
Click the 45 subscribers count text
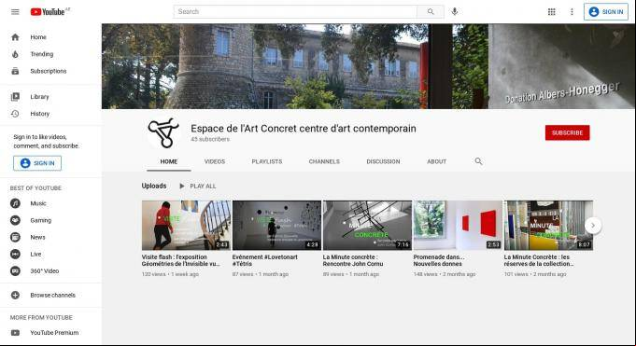pyautogui.click(x=210, y=139)
